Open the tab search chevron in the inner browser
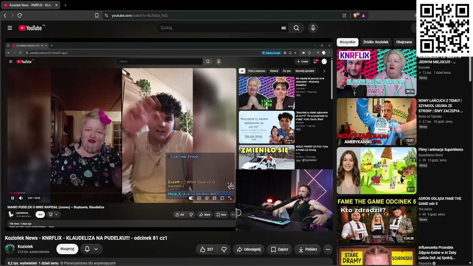The width and height of the screenshot is (473, 266). point(8,45)
